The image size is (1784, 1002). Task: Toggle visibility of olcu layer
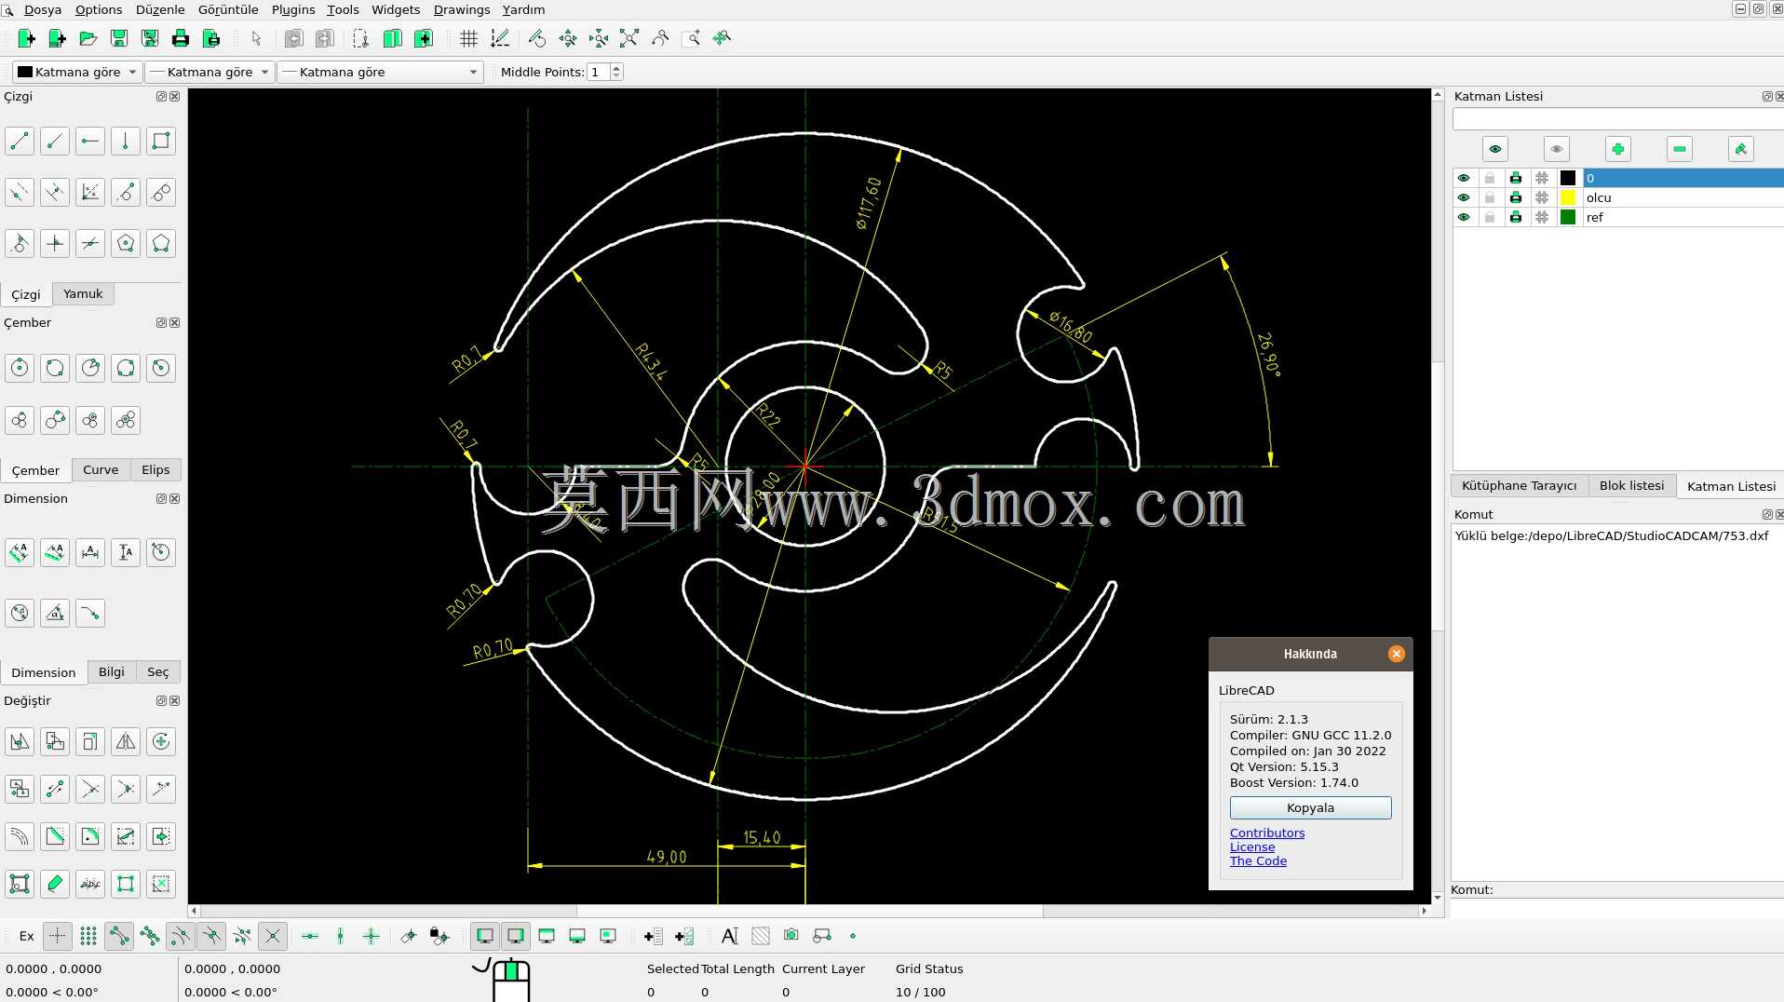pos(1464,197)
